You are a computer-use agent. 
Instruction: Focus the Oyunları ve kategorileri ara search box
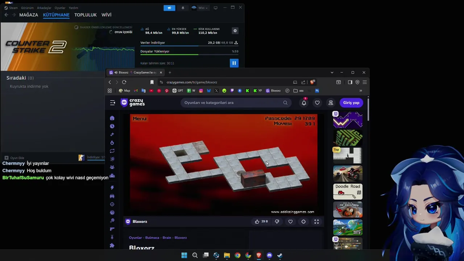point(236,103)
